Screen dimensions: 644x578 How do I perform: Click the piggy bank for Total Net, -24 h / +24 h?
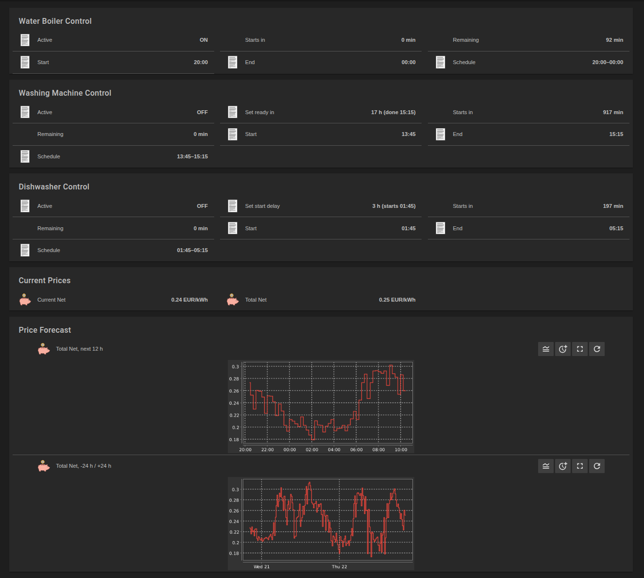point(44,466)
